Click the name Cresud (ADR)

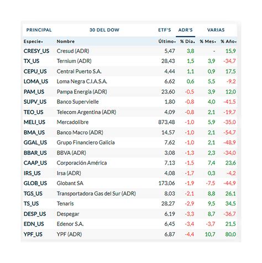(73, 51)
